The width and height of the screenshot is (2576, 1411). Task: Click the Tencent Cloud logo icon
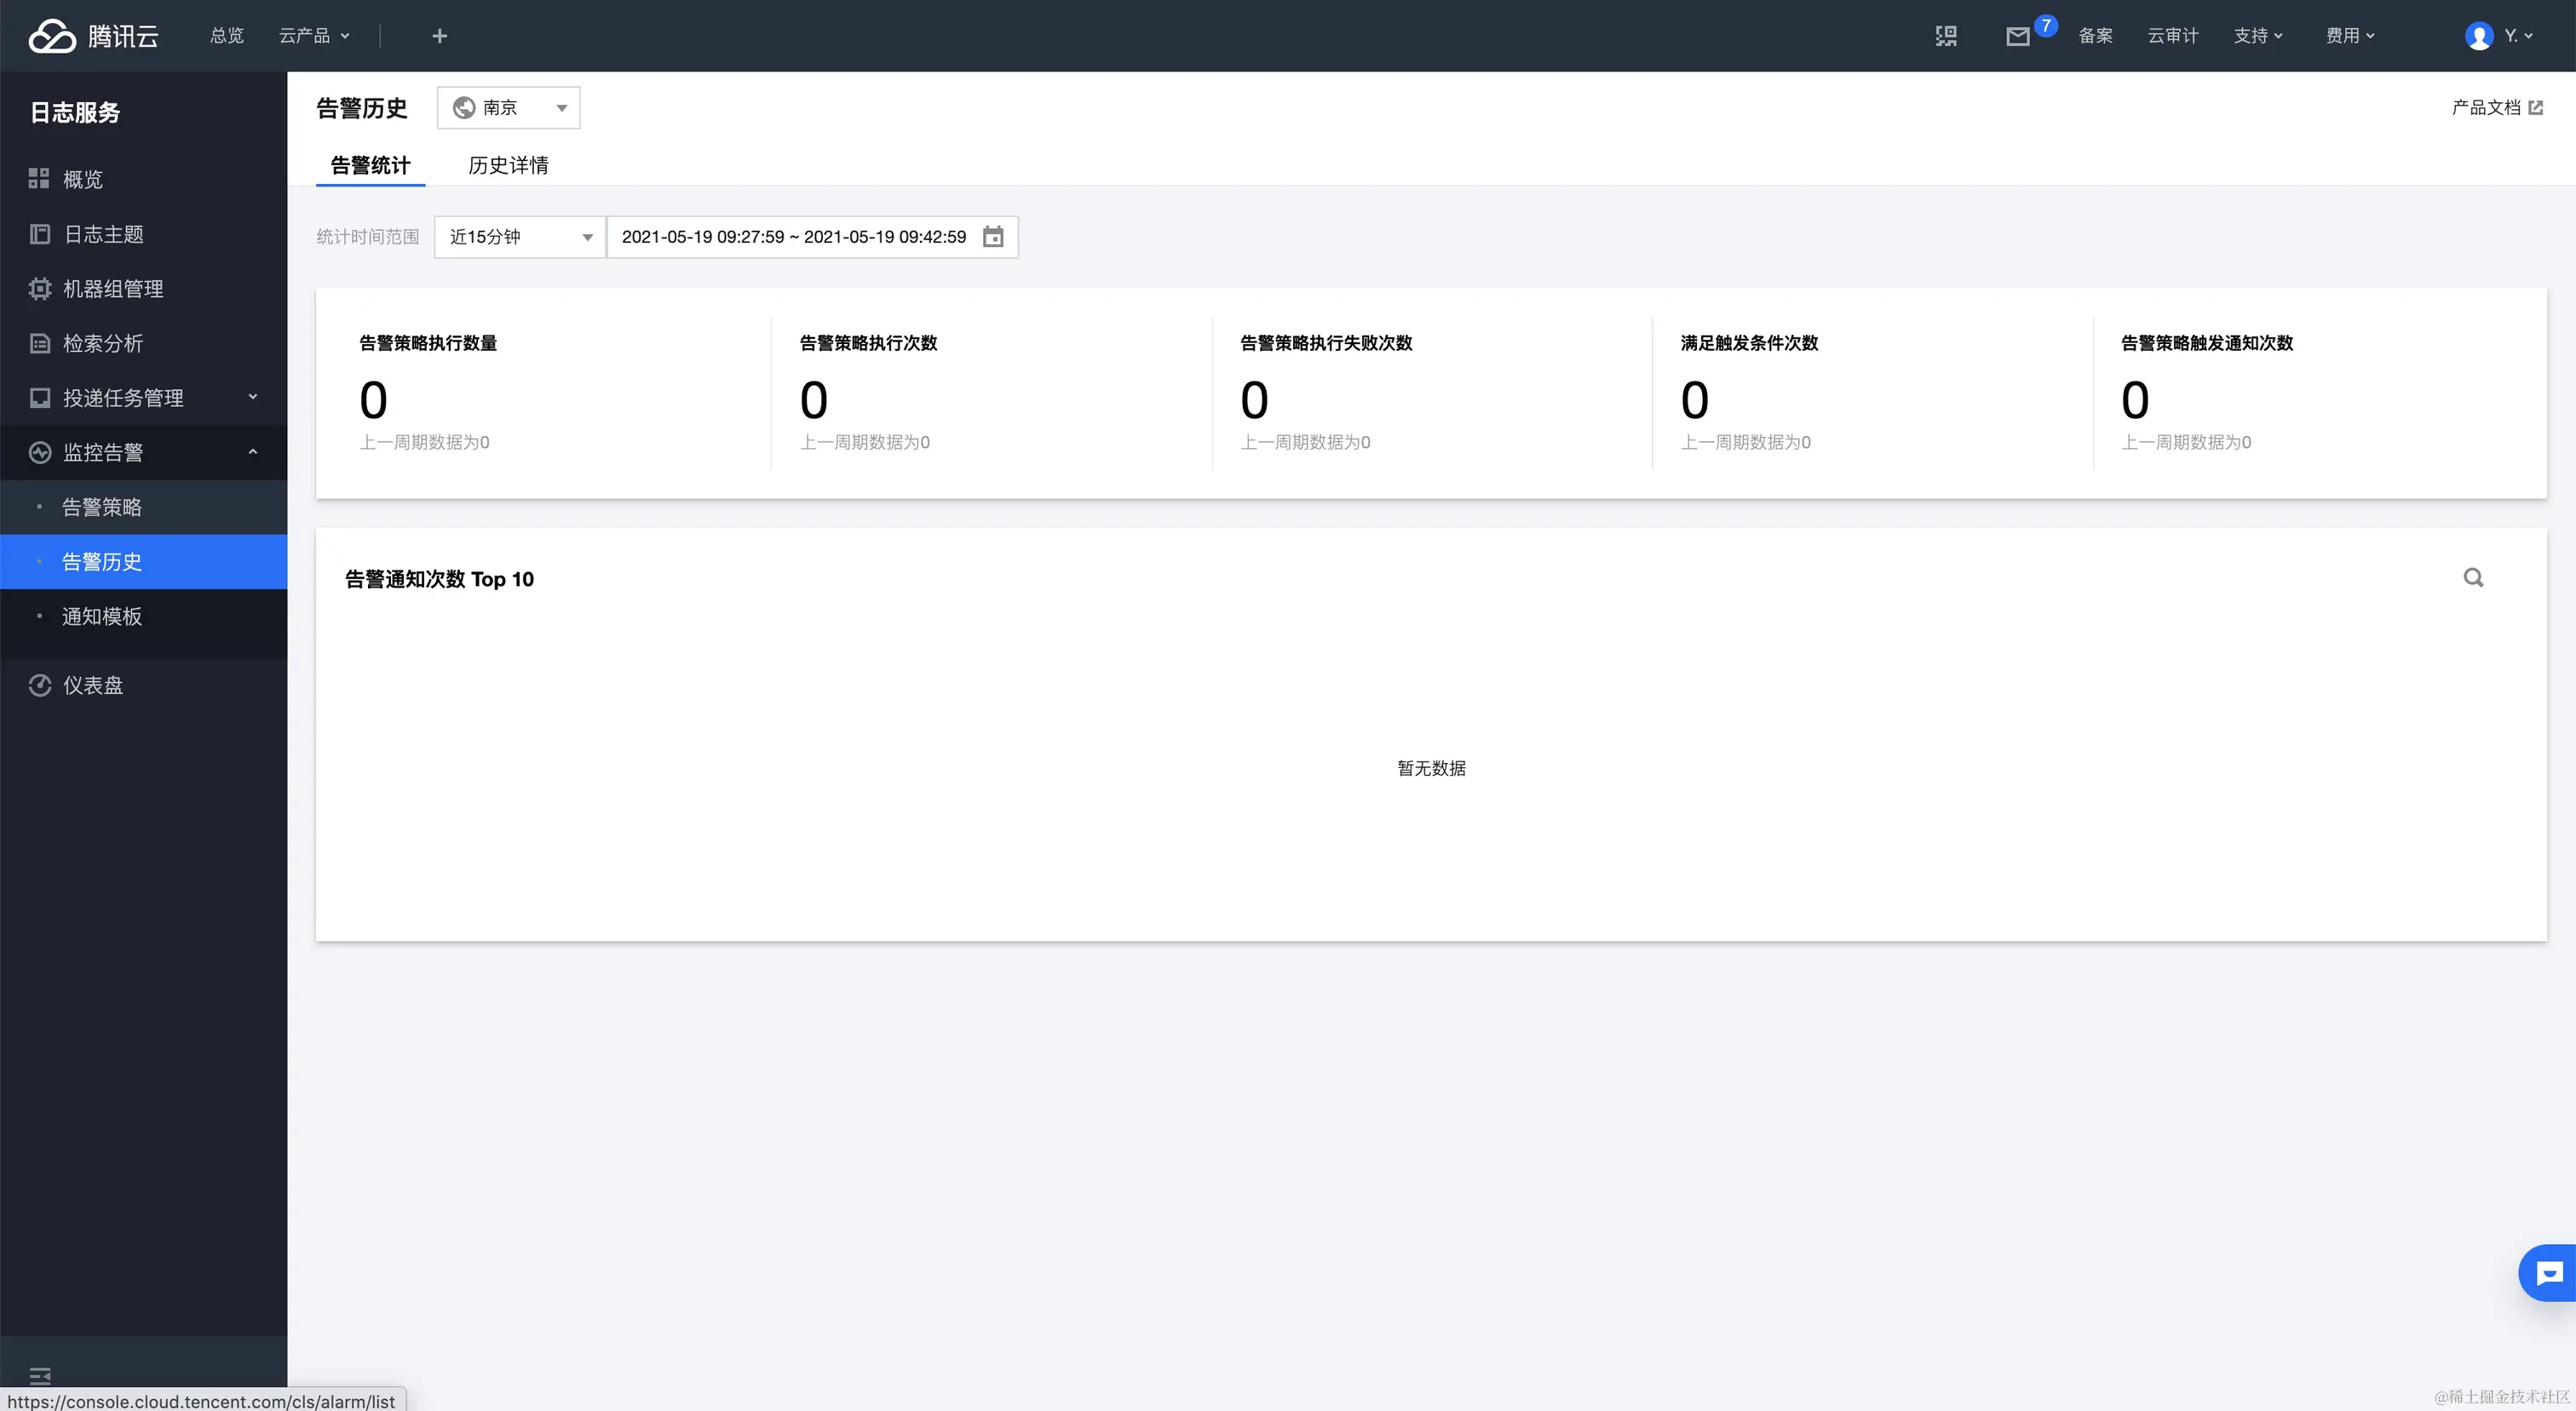(52, 36)
